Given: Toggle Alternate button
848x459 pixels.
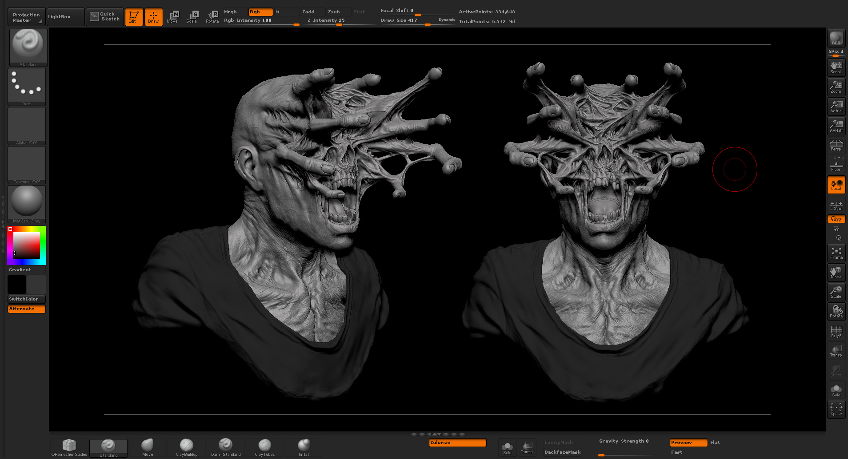Looking at the screenshot, I should pos(27,309).
